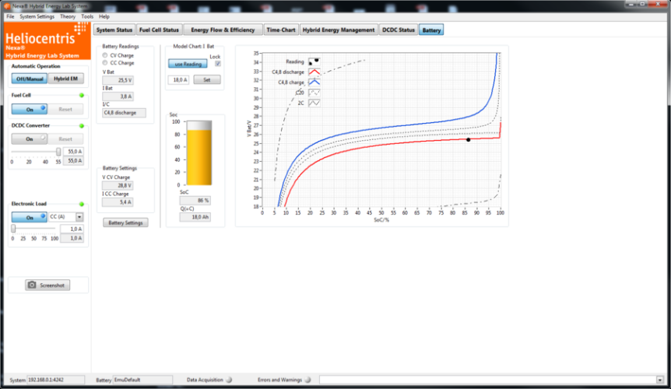Open the Electronic Load CC (A) mode dropdown
Screen dimensions: 671x389
point(79,217)
